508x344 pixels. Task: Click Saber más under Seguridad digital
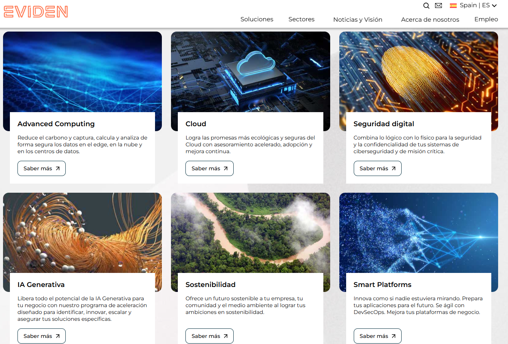click(x=377, y=168)
